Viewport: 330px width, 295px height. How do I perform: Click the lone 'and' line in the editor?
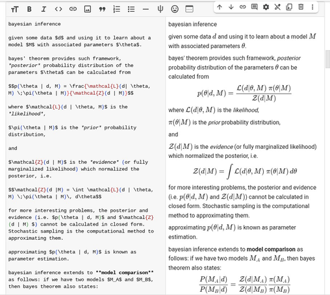click(x=12, y=148)
